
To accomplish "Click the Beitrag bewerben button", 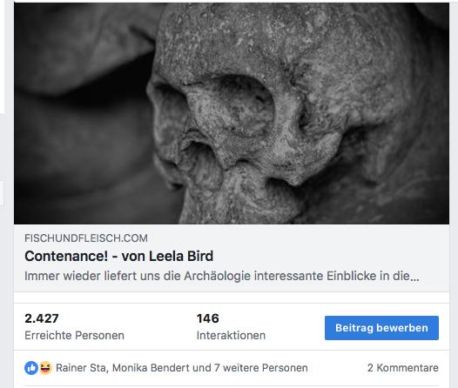I will coord(381,328).
